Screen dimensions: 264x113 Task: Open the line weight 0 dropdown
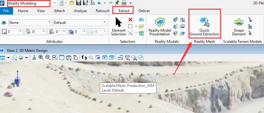(57, 31)
